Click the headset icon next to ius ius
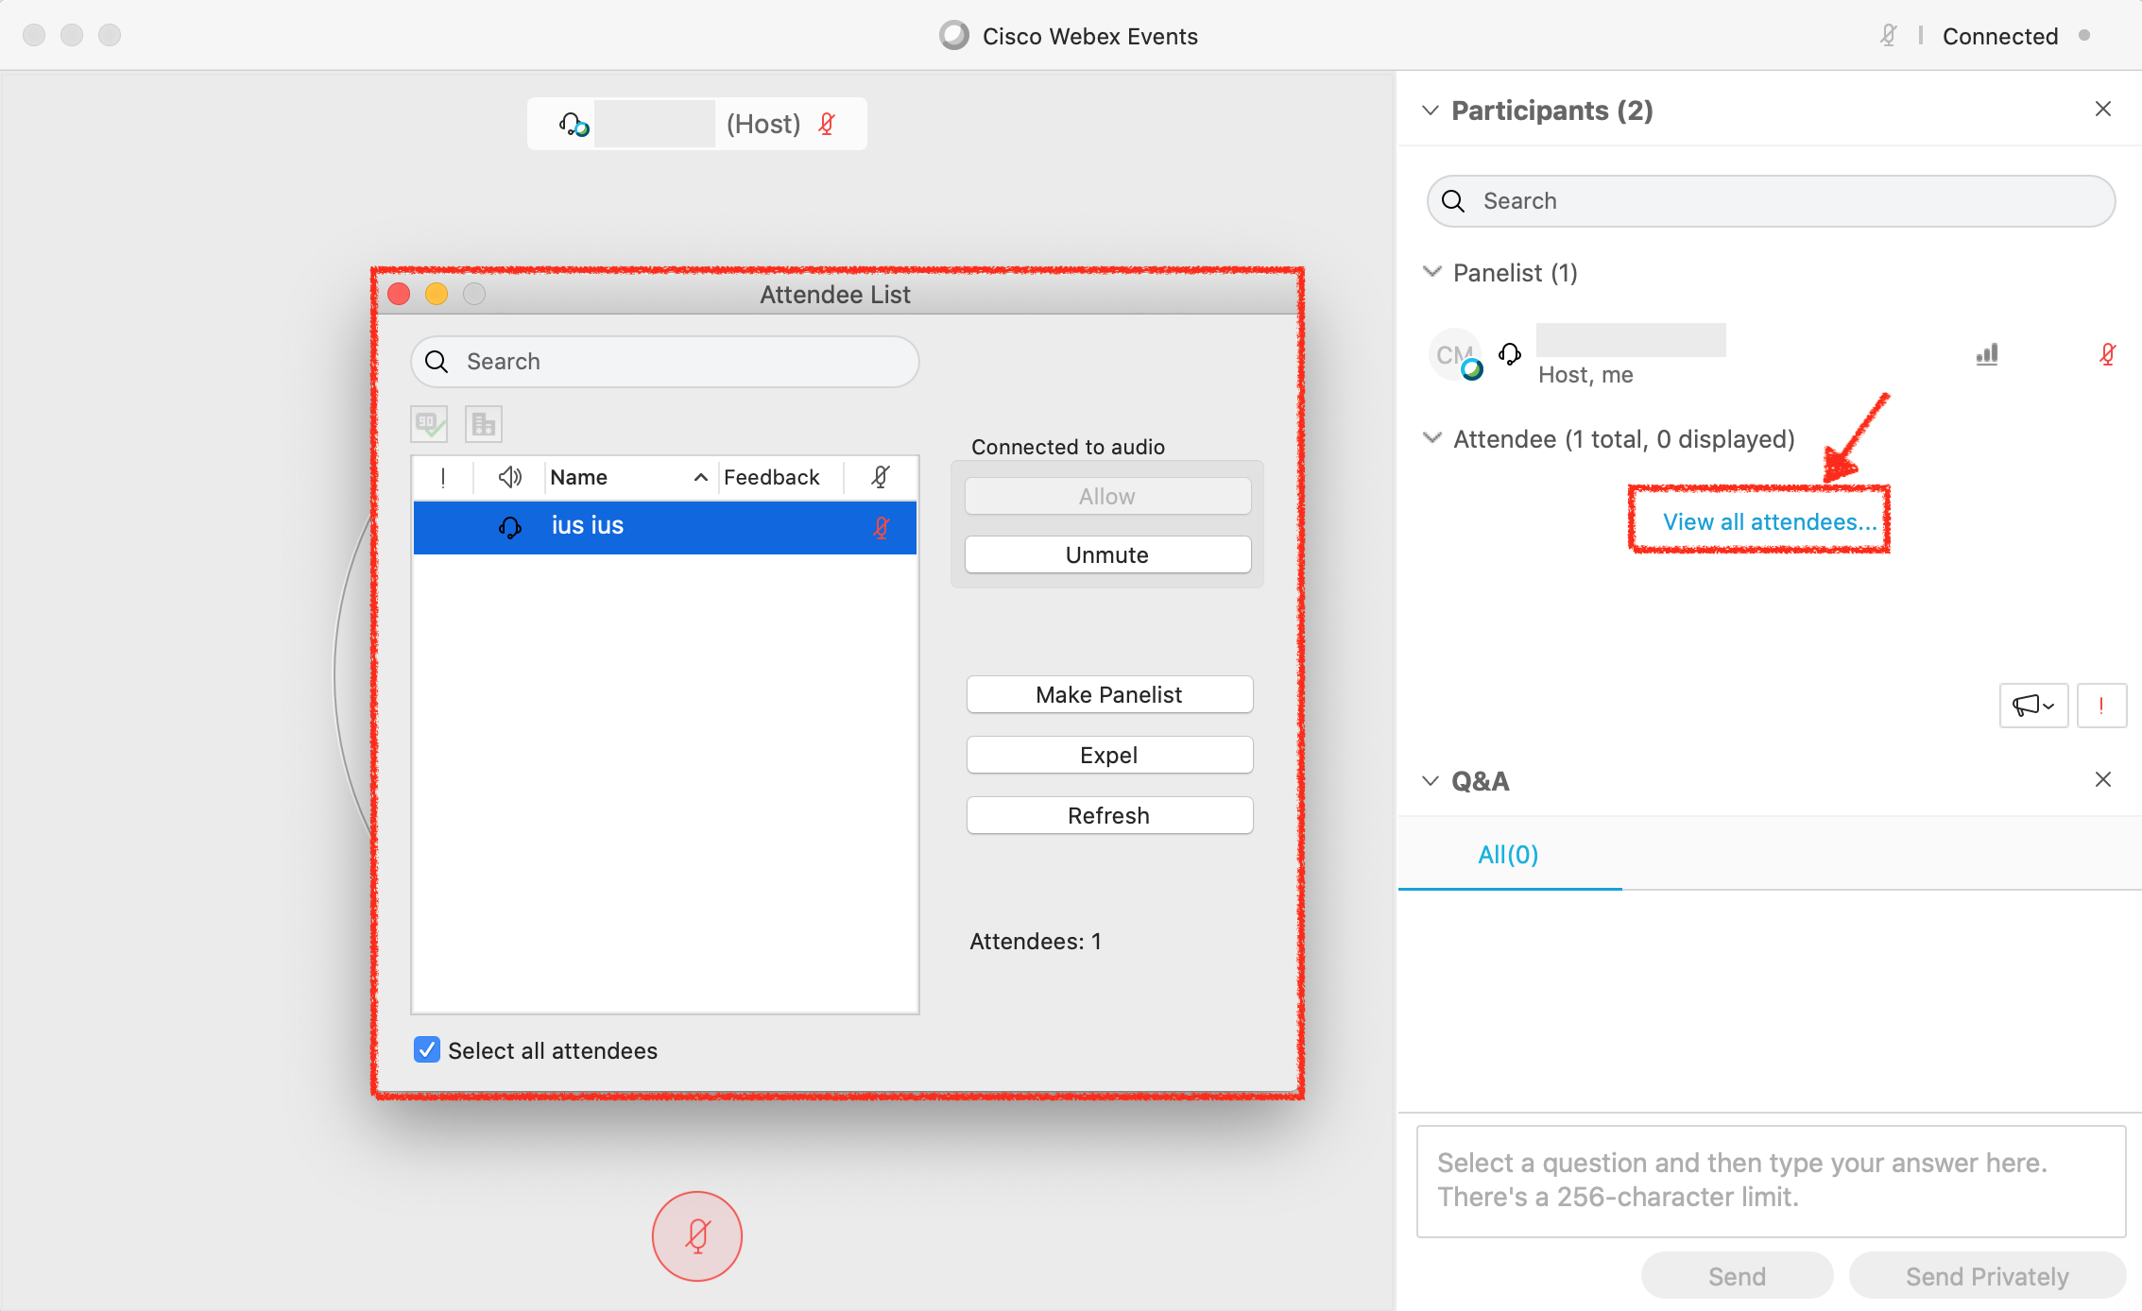 coord(510,527)
